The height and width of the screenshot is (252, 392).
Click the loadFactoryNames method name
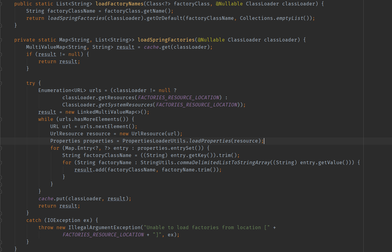[120, 4]
